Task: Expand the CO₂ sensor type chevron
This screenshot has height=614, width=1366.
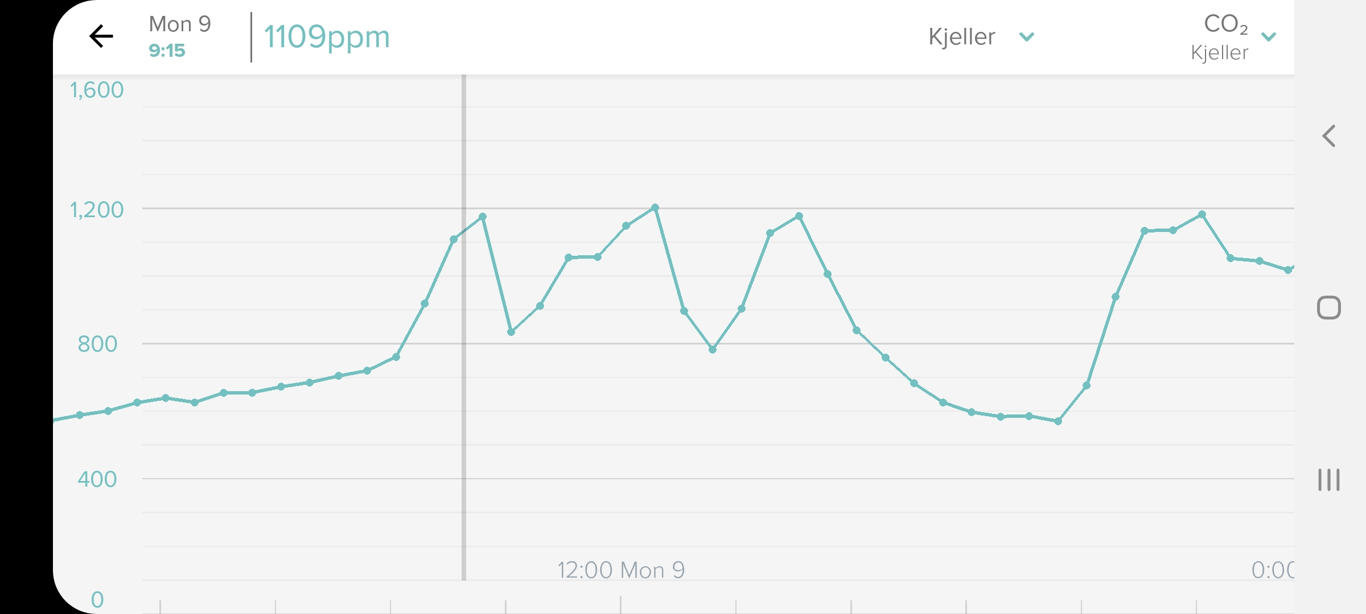Action: (x=1269, y=38)
